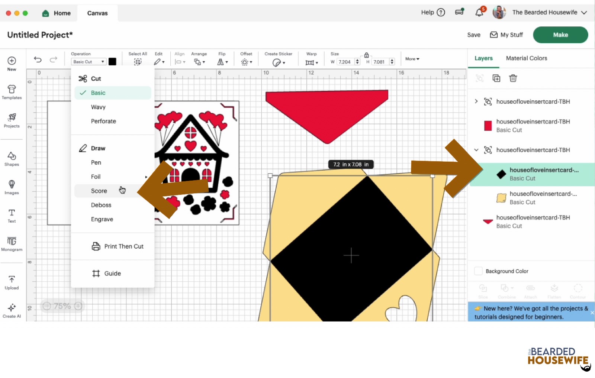Viewport: 595px width, 378px height.
Task: Select the yellow envelope layer swatch
Action: pos(501,198)
